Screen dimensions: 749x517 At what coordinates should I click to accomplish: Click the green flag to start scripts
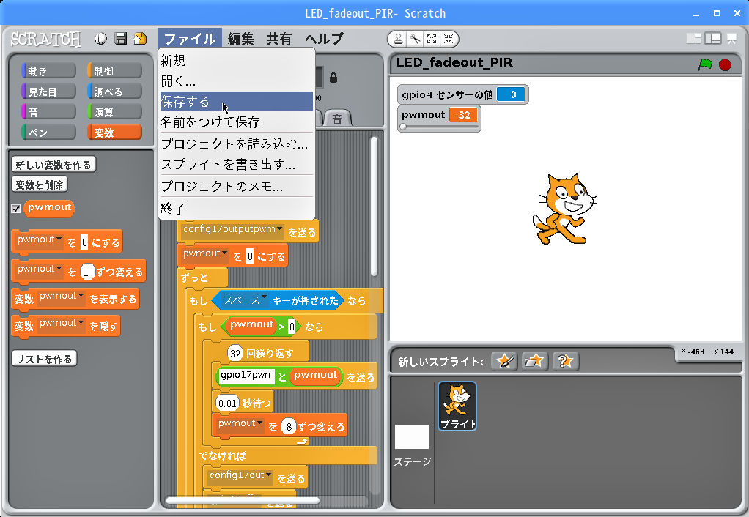pos(705,64)
